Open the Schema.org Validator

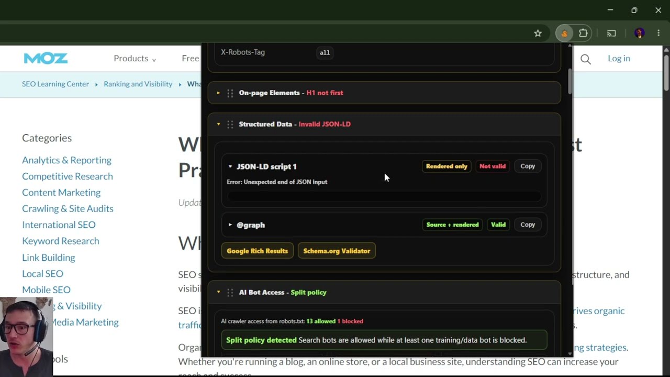(337, 251)
